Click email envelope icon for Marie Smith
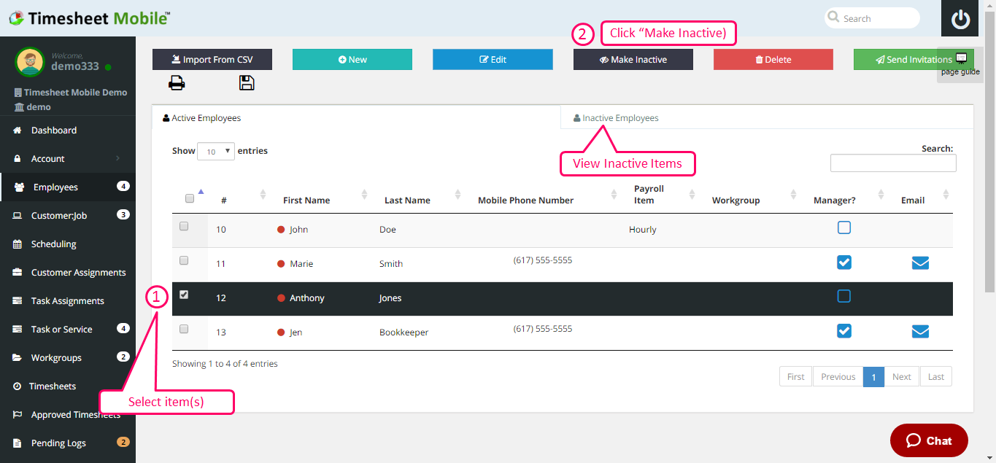Viewport: 996px width, 463px height. pos(920,262)
